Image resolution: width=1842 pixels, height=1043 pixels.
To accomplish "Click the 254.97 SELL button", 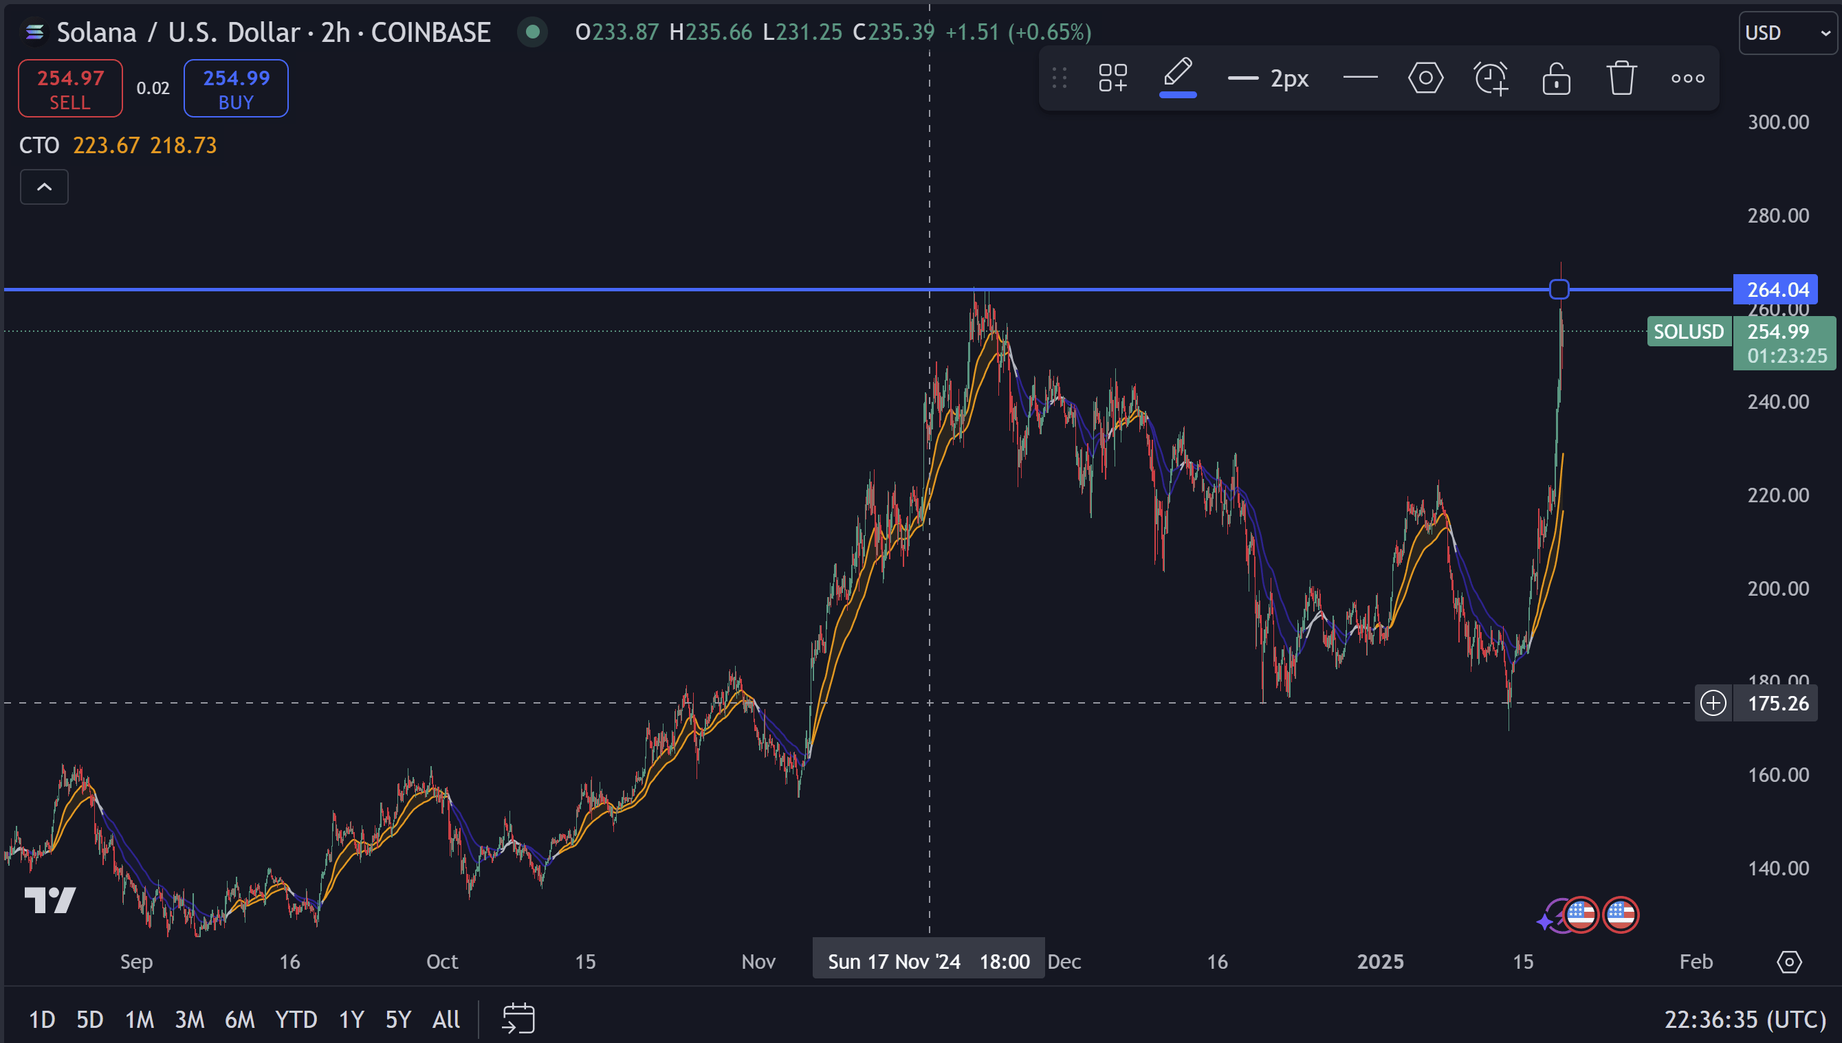I will (70, 89).
